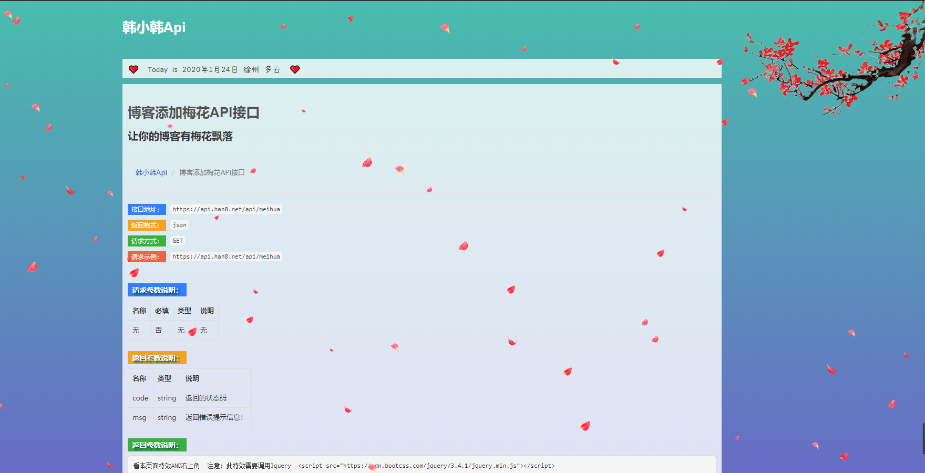
Task: Select the msg cell in return table
Action: (x=139, y=418)
